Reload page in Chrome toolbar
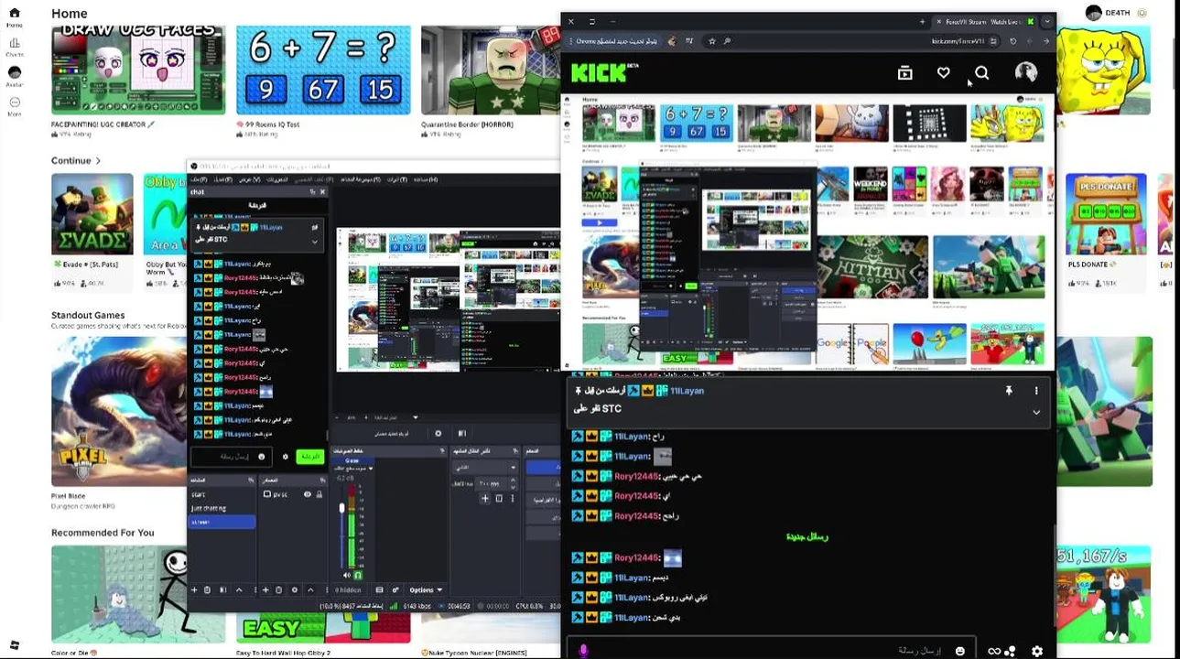 point(1012,41)
